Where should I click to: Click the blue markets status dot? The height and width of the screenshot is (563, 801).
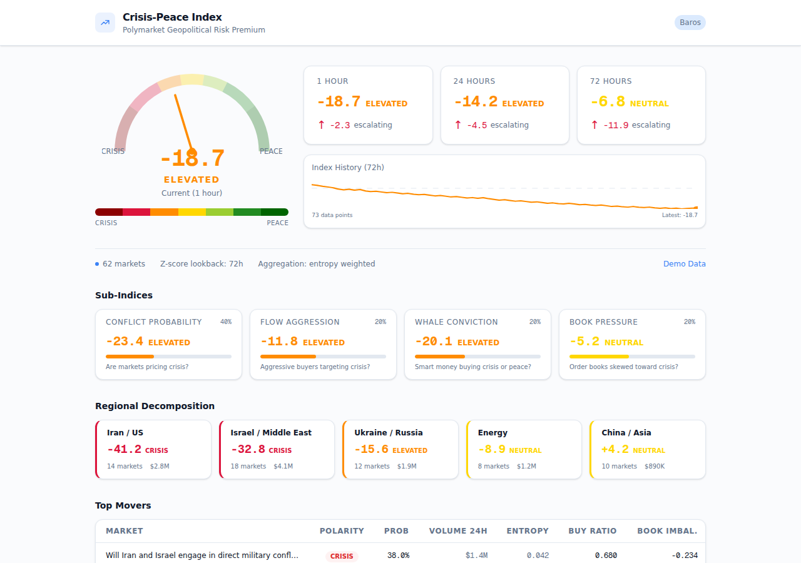click(97, 264)
